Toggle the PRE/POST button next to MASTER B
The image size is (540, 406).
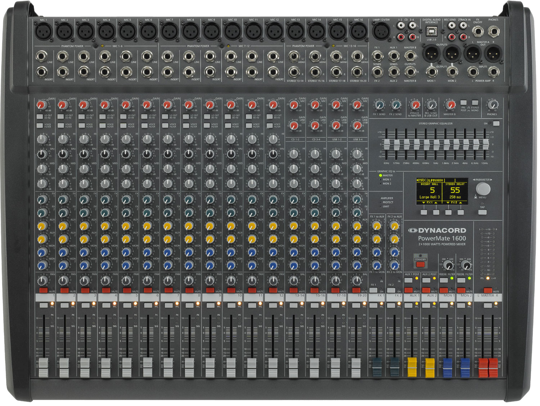click(x=463, y=103)
